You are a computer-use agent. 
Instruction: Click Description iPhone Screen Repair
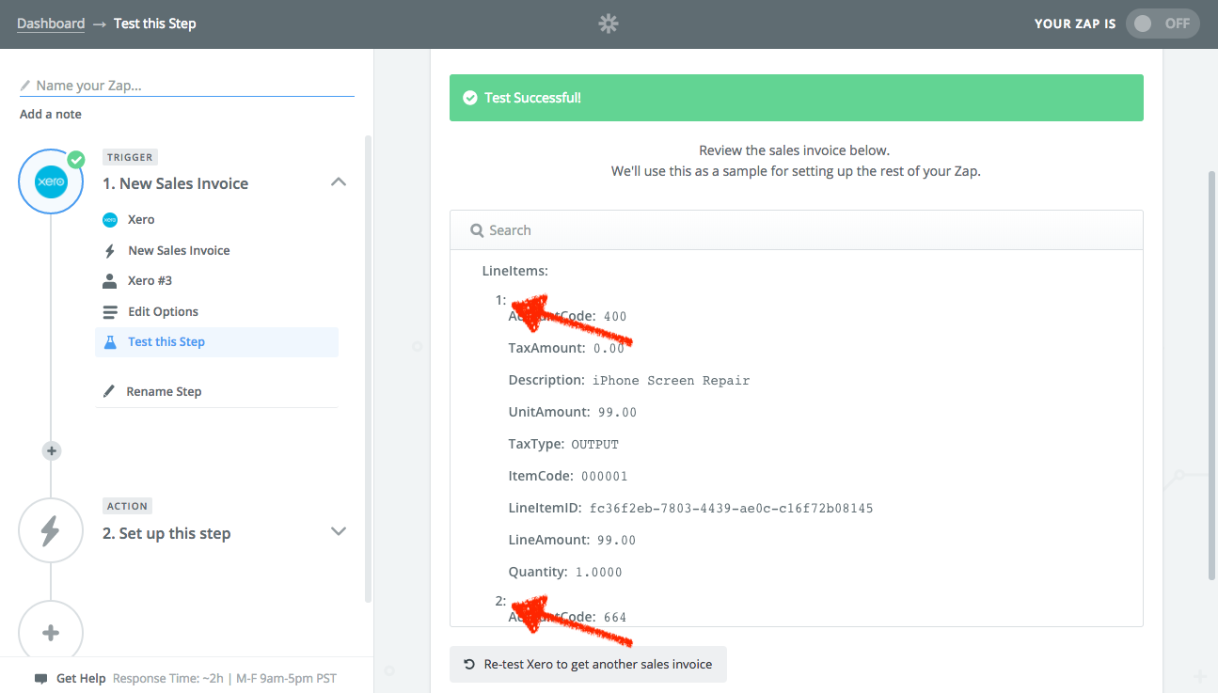pyautogui.click(x=629, y=380)
